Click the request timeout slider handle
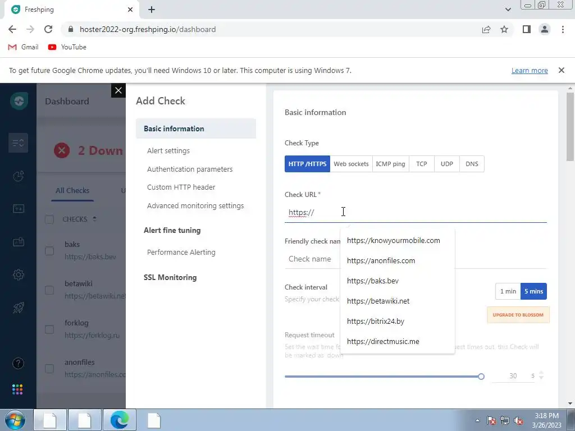 481,377
